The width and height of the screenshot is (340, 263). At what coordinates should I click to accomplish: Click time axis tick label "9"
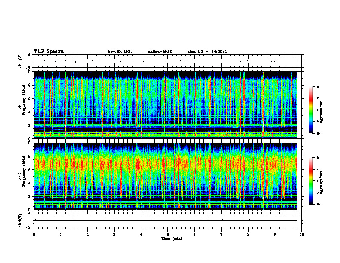(x=275, y=235)
